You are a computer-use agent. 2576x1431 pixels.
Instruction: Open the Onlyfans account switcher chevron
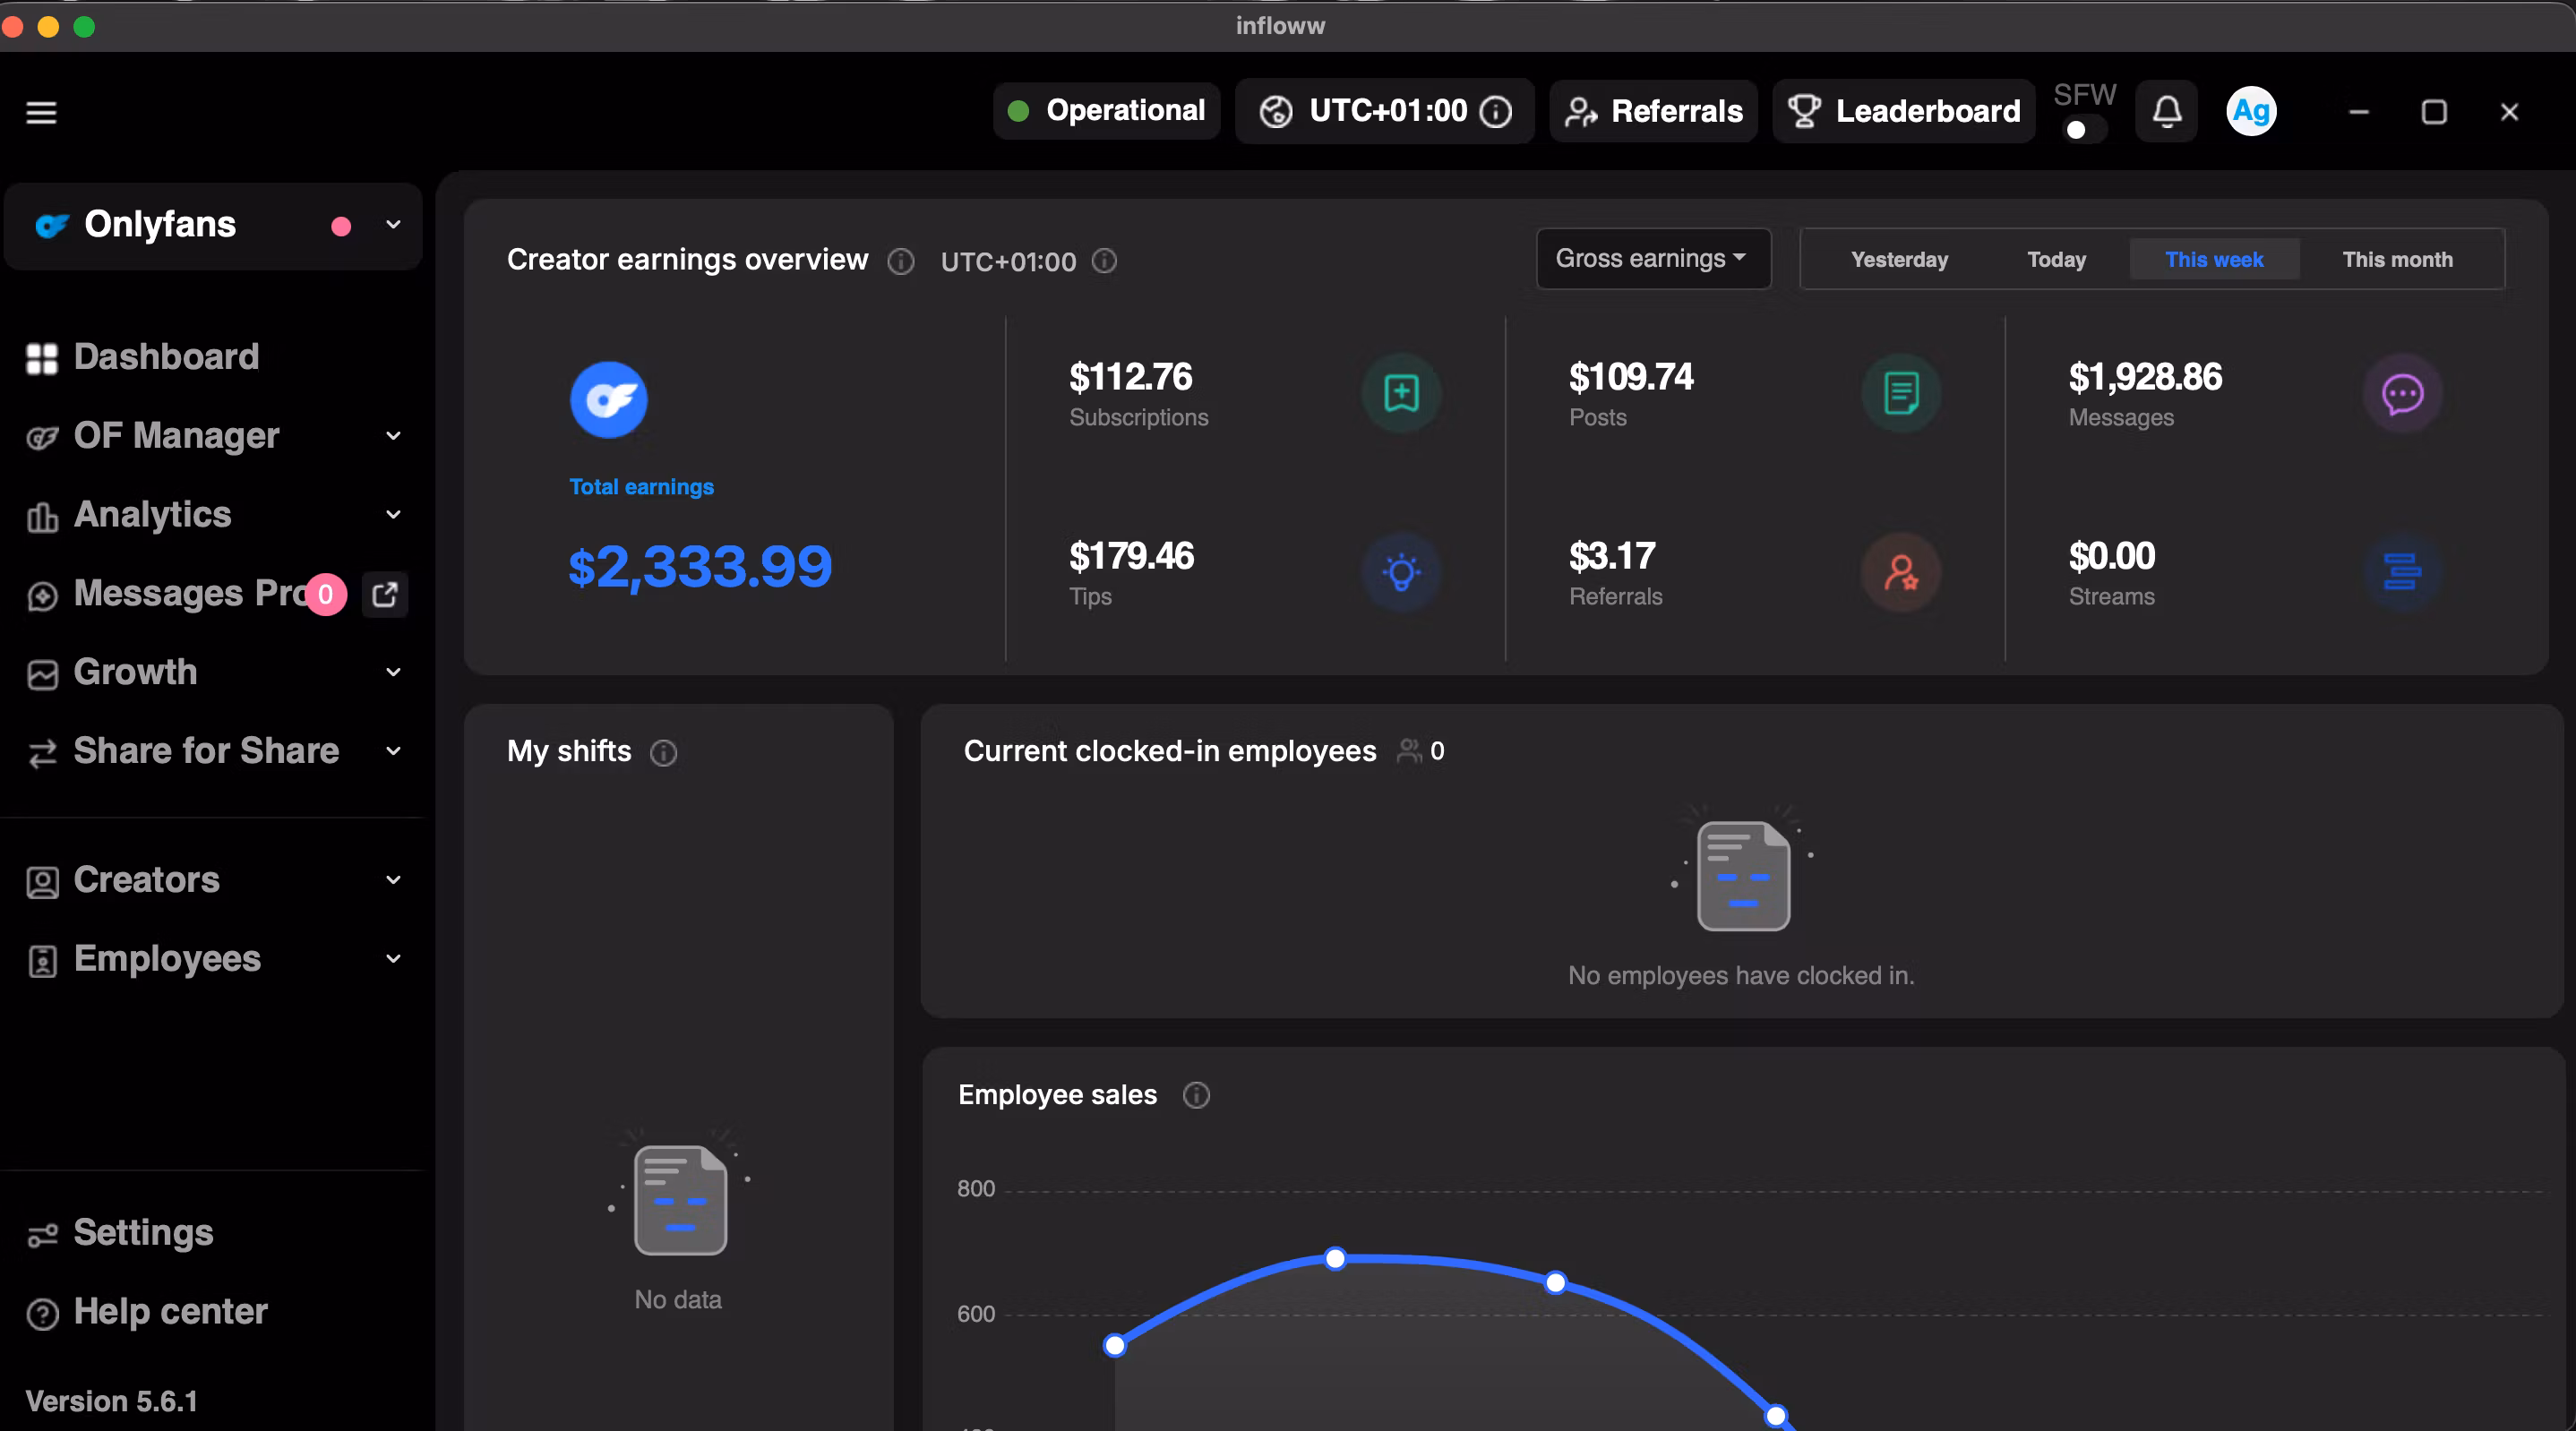(391, 226)
